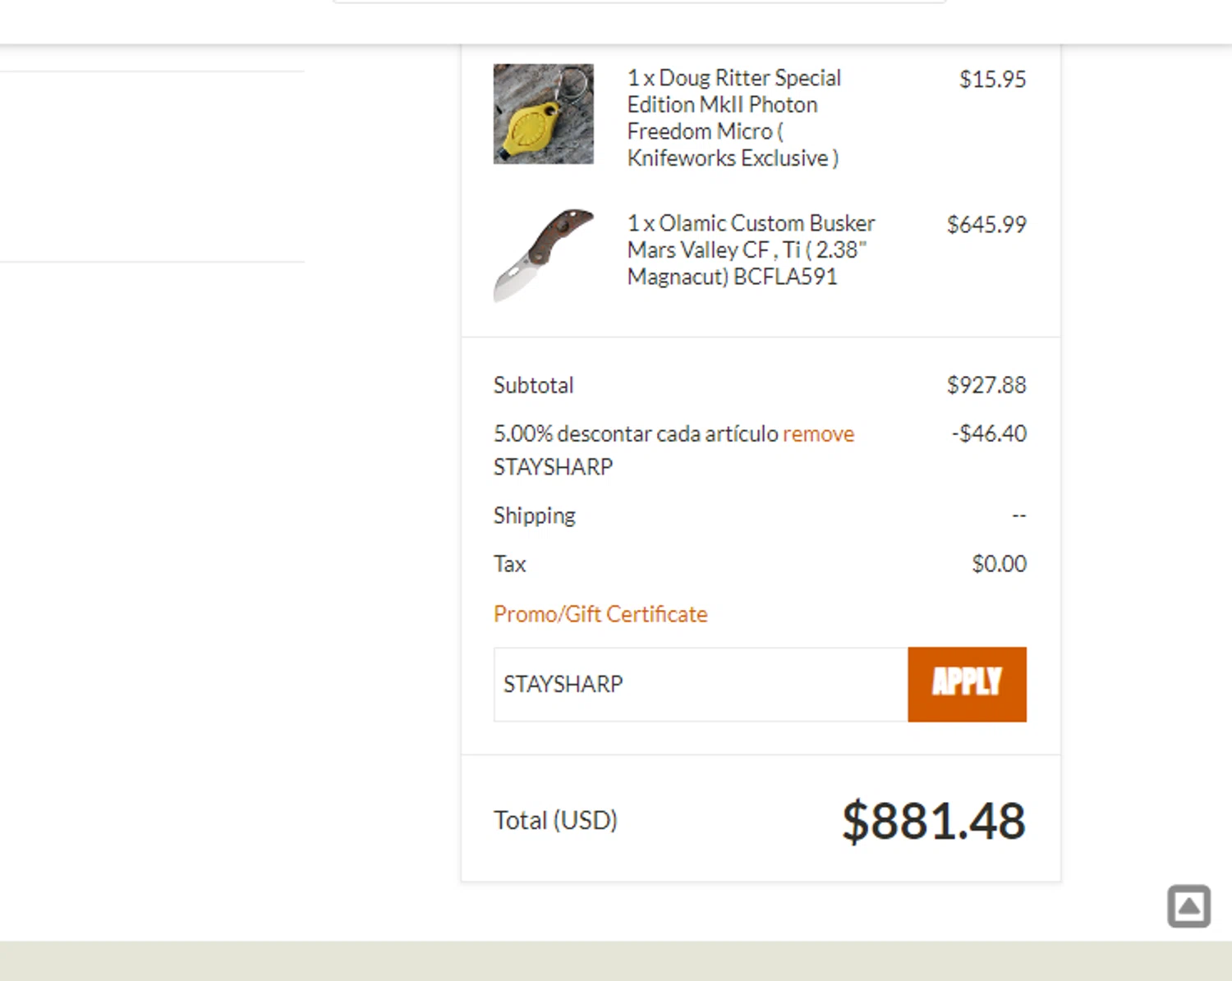Select the $881.48 order total
1232x981 pixels.
coord(934,820)
